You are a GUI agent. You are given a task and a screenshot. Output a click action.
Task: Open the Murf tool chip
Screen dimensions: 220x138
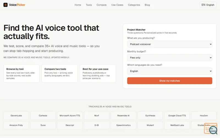click(97, 116)
